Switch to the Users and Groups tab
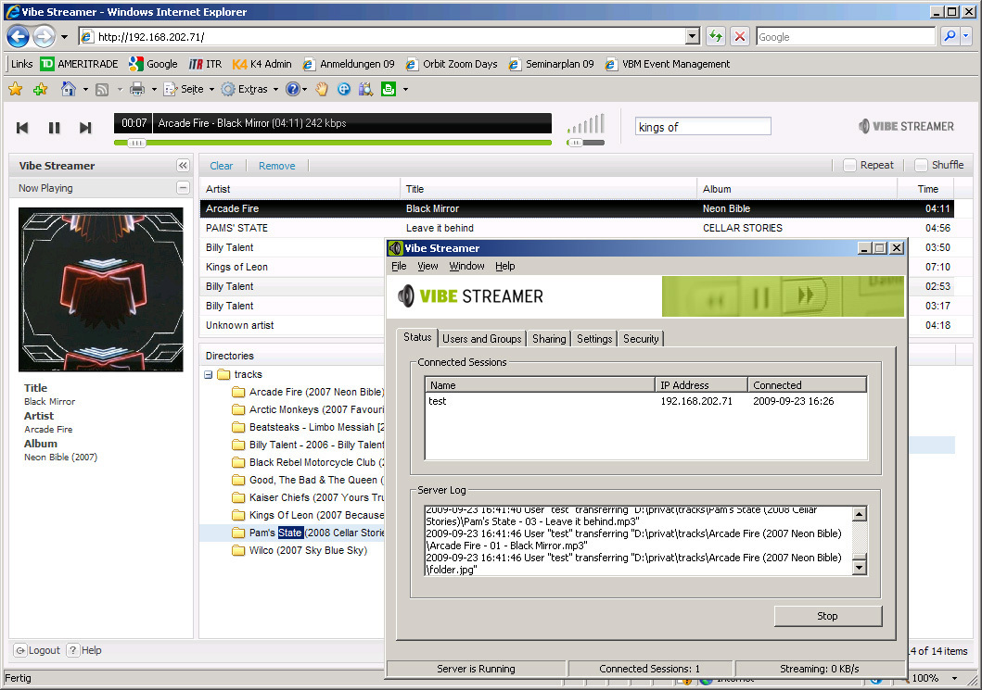Image resolution: width=982 pixels, height=690 pixels. pyautogui.click(x=481, y=338)
